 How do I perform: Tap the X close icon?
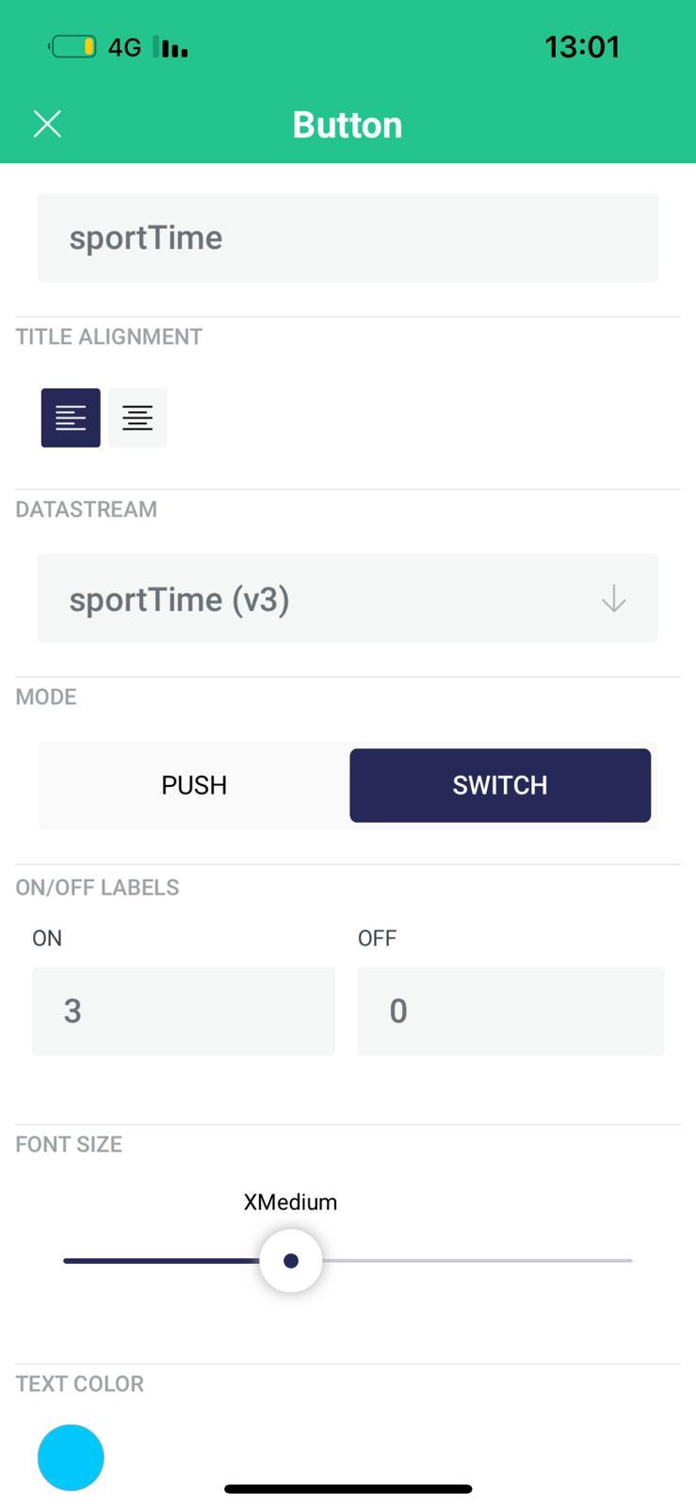point(46,123)
